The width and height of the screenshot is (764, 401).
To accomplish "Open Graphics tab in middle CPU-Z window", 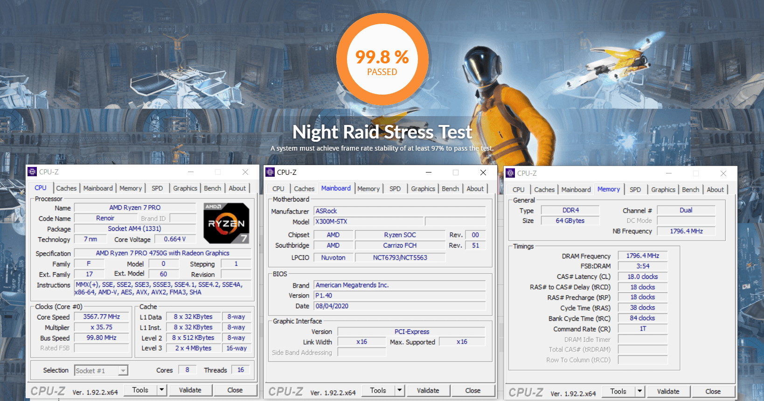I will (x=423, y=188).
